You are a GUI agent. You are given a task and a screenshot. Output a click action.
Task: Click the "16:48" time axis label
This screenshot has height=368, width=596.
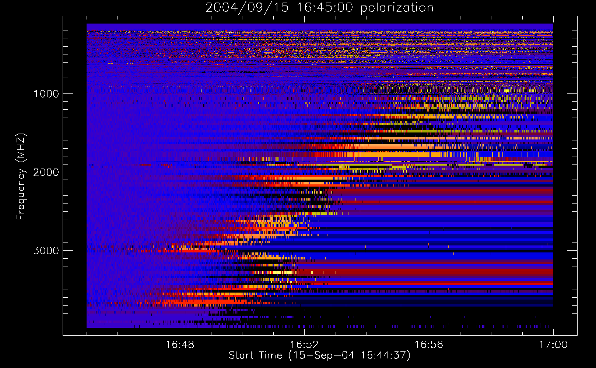[x=180, y=344]
